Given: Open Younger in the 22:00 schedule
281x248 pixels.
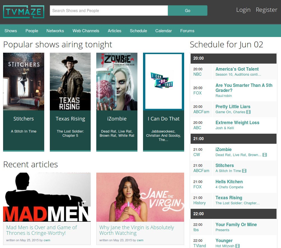Looking at the screenshot, I should (x=224, y=240).
